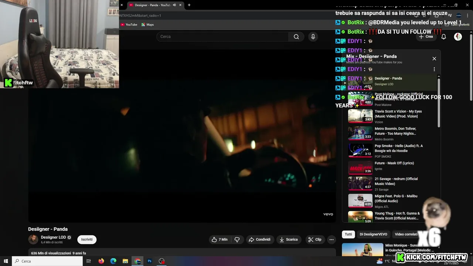Screen dimensions: 473x266
Task: Launch Microsoft Edge from the taskbar
Action: tap(113, 261)
